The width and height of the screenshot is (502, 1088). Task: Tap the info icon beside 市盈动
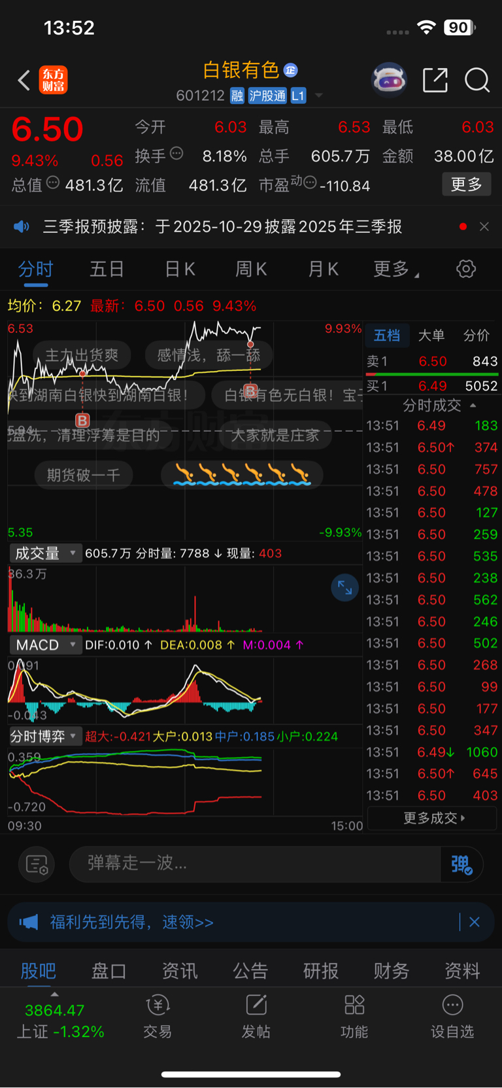coord(310,182)
